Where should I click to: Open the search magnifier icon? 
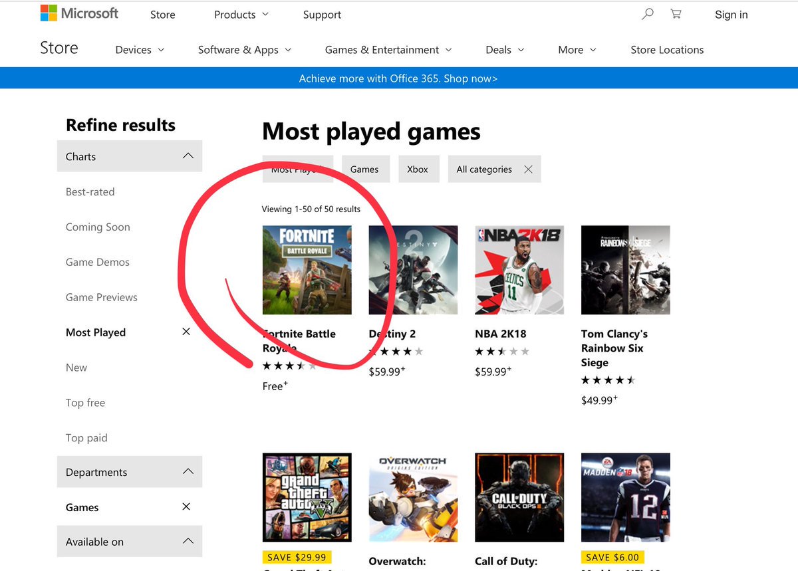click(647, 14)
